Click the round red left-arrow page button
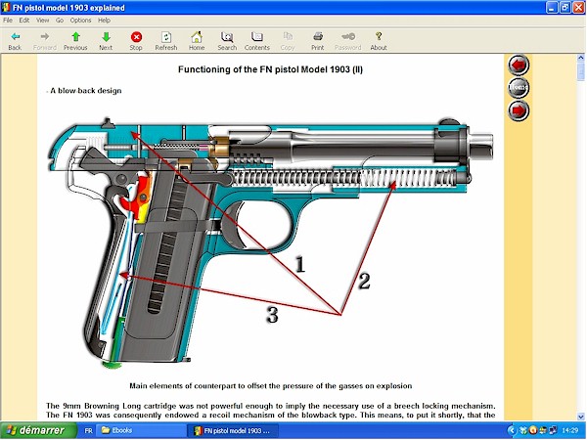 (x=519, y=66)
